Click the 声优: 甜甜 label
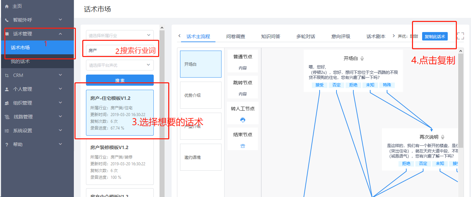The image size is (471, 197). click(408, 36)
